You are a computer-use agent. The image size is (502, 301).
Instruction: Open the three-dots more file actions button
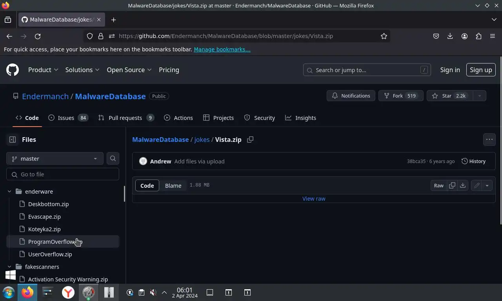489,140
